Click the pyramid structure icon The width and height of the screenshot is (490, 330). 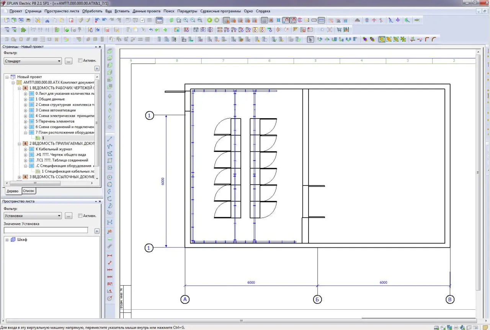(357, 20)
